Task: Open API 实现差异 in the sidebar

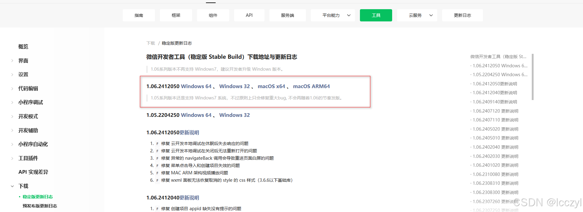Action: [x=33, y=172]
